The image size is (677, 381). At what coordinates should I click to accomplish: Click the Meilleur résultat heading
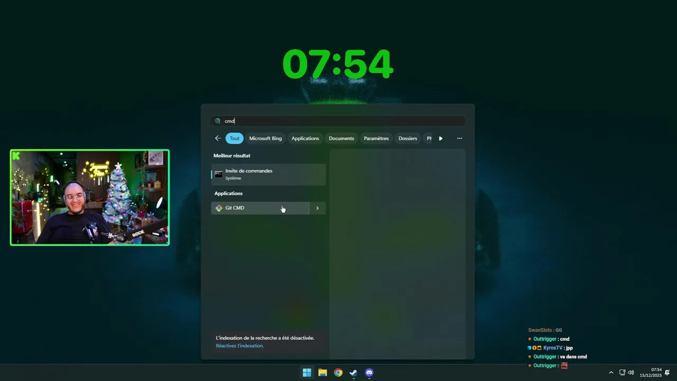pos(232,156)
